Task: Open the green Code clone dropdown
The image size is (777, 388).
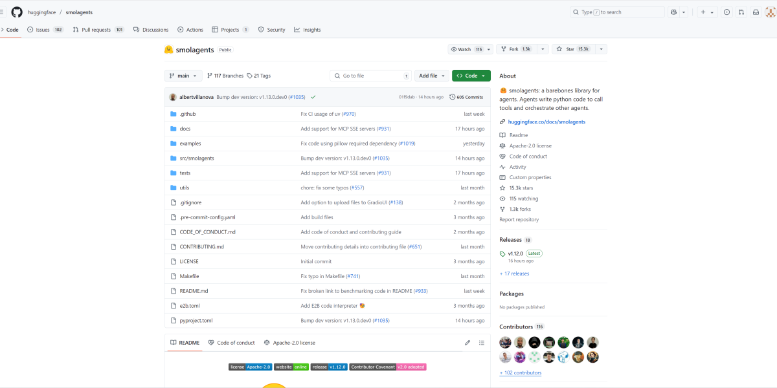Action: coord(471,76)
